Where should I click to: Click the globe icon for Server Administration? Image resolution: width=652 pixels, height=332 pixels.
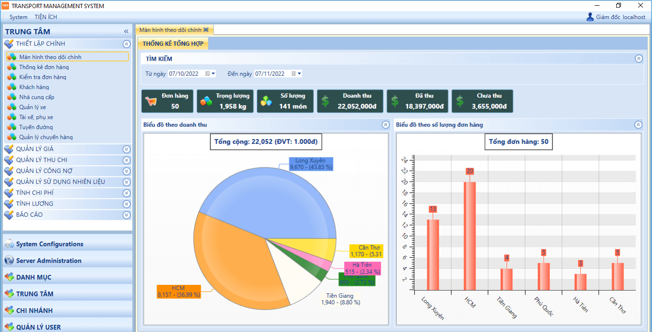tap(9, 260)
